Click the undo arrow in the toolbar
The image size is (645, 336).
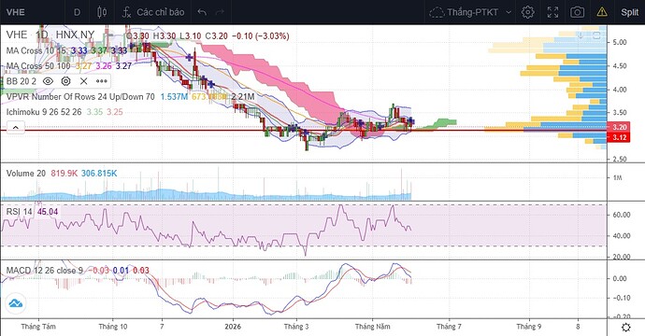pyautogui.click(x=202, y=12)
